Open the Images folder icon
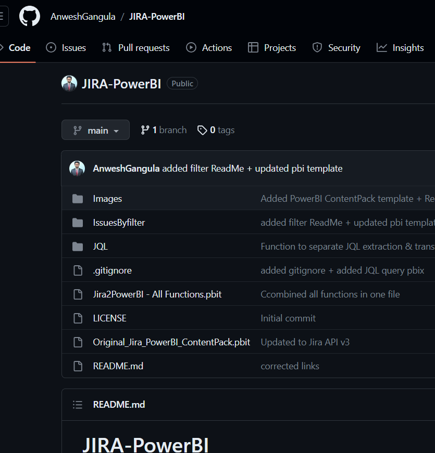Image resolution: width=435 pixels, height=453 pixels. tap(78, 199)
